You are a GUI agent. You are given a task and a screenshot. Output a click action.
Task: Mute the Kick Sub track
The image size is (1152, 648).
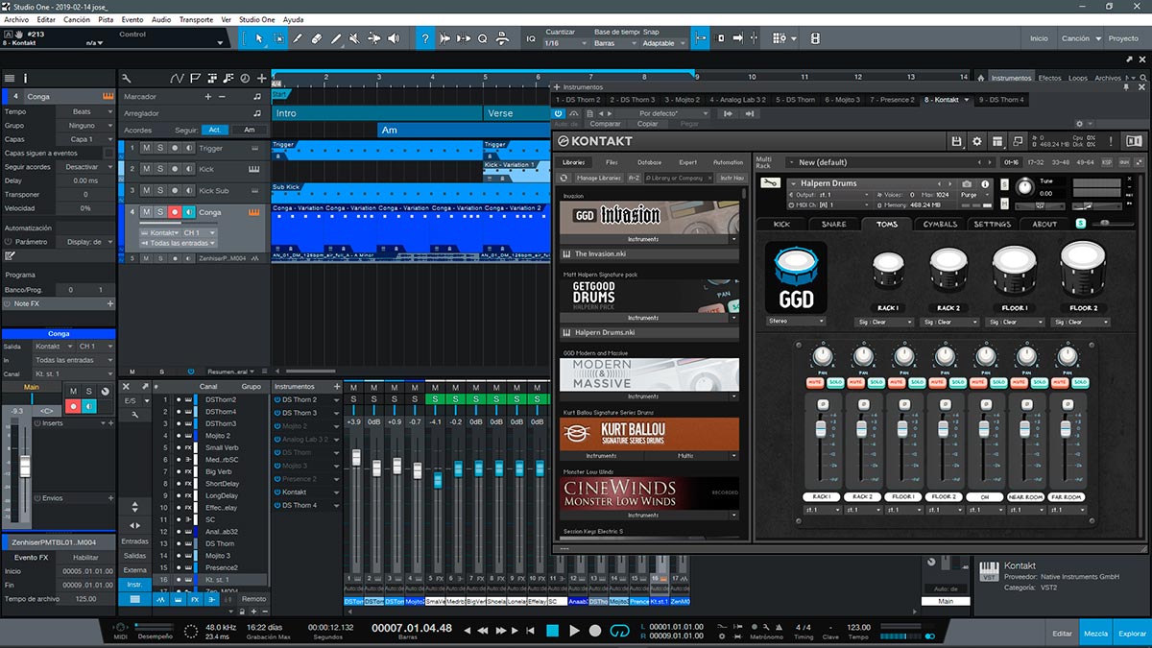click(146, 191)
